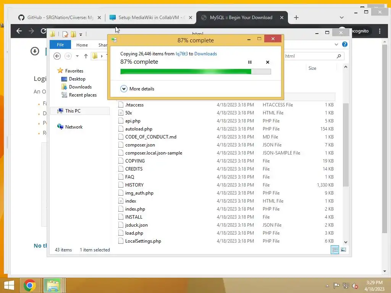This screenshot has height=293, width=391.
Task: Open the Windows Start button
Action: [x=9, y=285]
